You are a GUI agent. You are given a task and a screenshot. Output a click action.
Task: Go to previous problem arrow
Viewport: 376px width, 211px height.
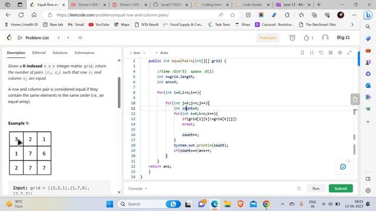pos(59,38)
